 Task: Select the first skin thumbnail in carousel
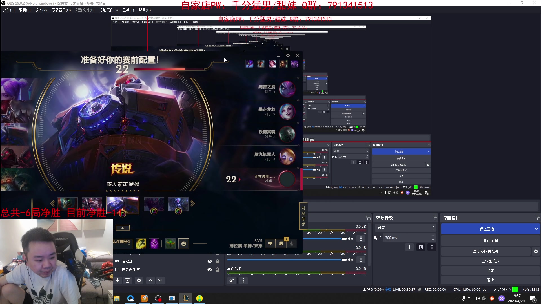(x=67, y=204)
